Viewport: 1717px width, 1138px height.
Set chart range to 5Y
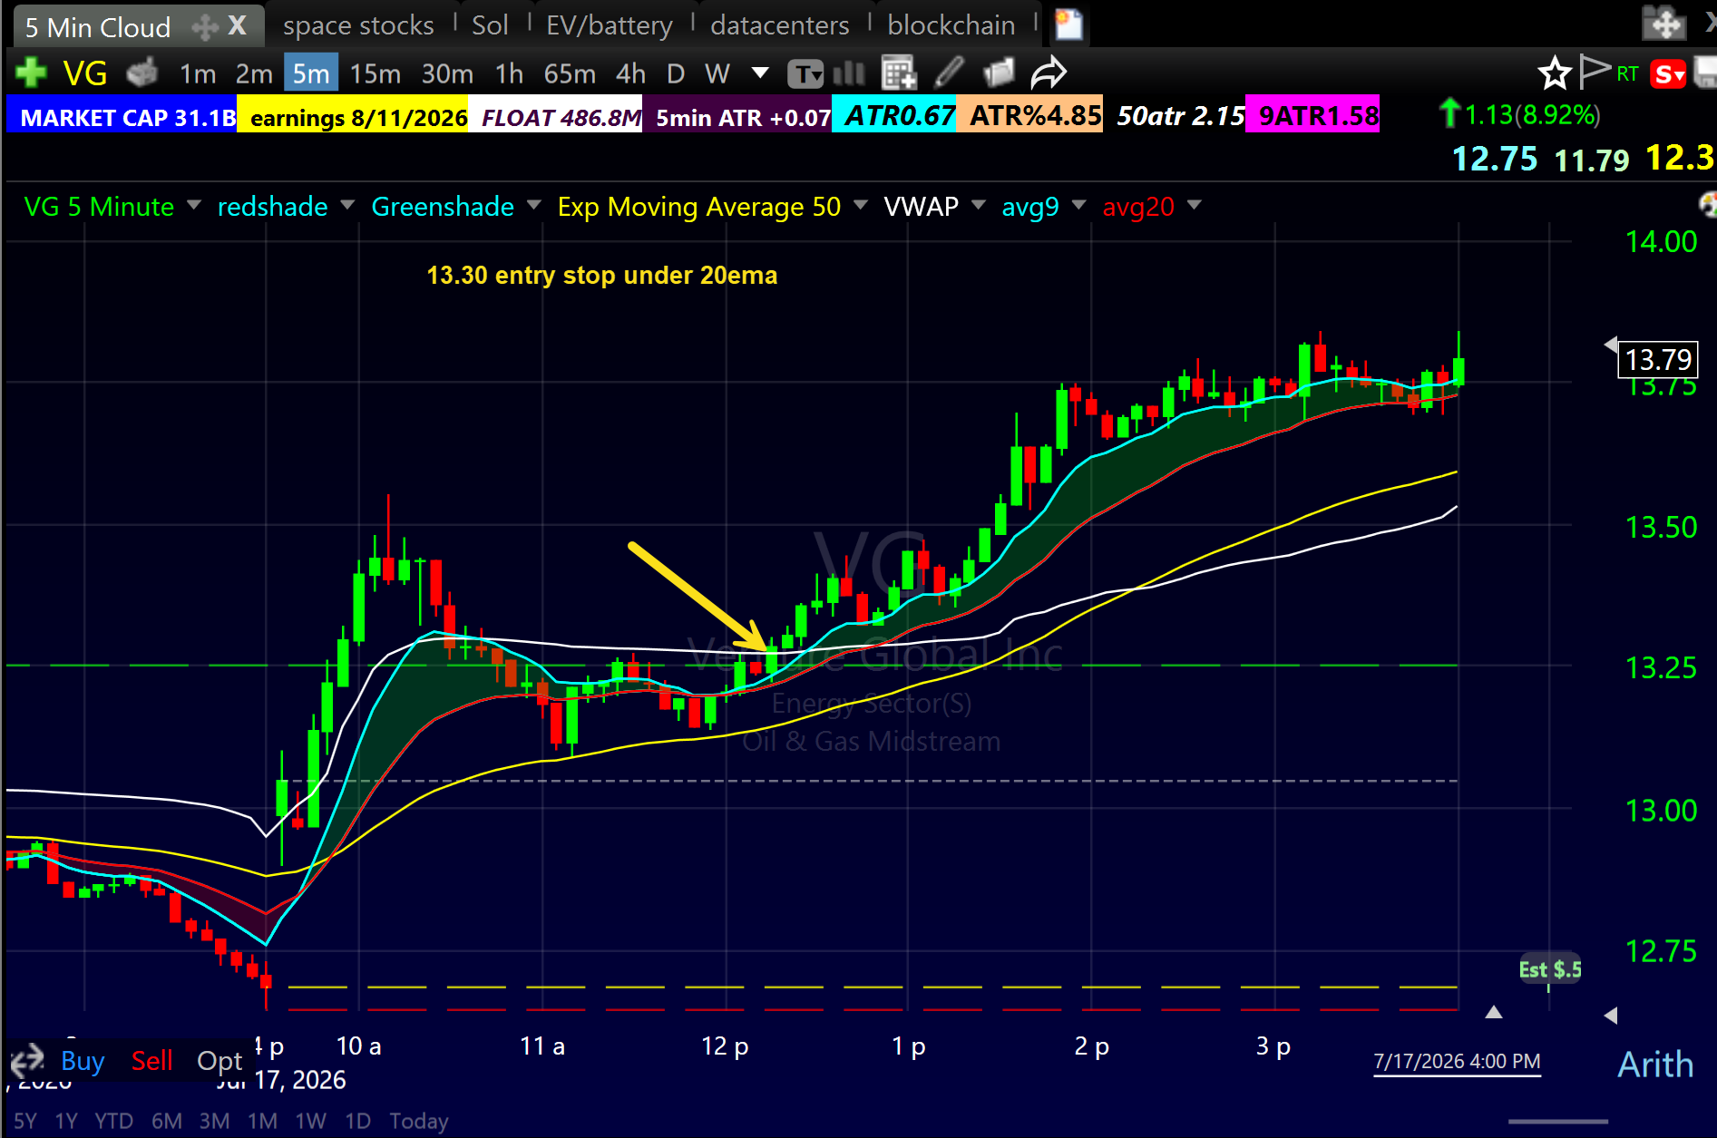pos(25,1121)
